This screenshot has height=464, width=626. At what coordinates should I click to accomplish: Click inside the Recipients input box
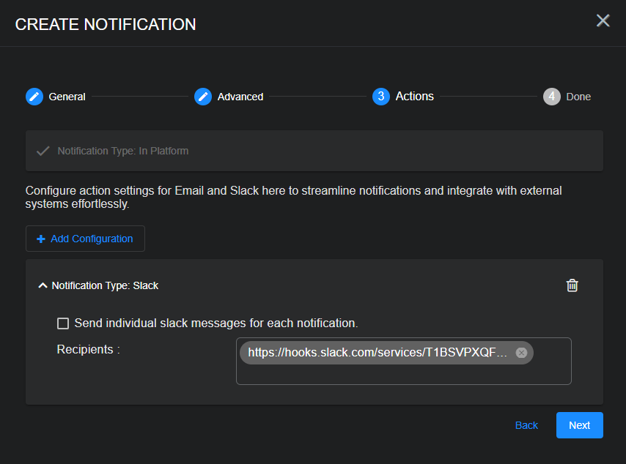[x=403, y=374]
